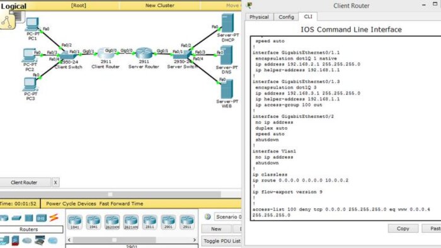
Task: Click the 'ip access-group 100 out' line
Action: point(289,104)
